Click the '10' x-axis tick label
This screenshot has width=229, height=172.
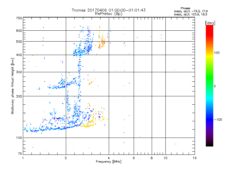coord(165,158)
